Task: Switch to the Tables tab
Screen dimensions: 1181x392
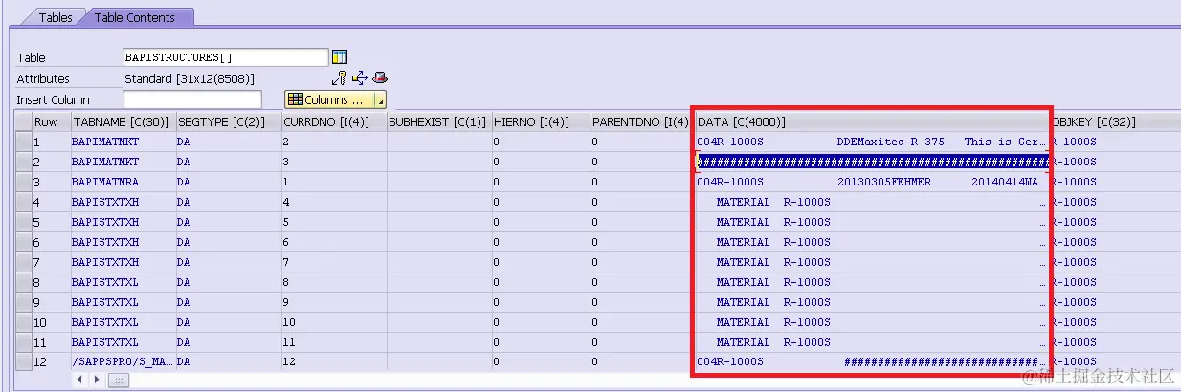Action: coord(56,17)
